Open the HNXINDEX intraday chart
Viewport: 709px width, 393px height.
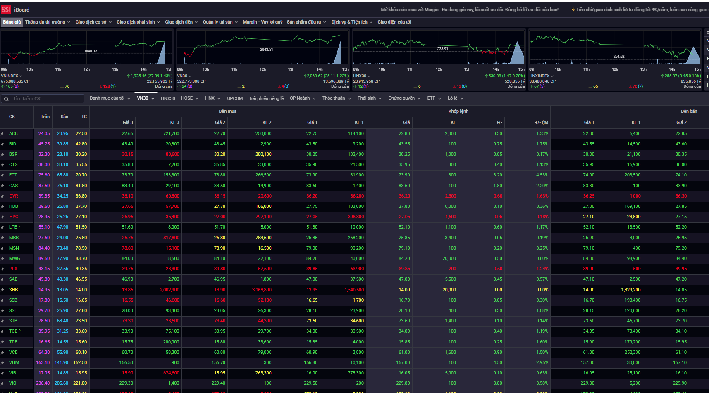(x=615, y=48)
